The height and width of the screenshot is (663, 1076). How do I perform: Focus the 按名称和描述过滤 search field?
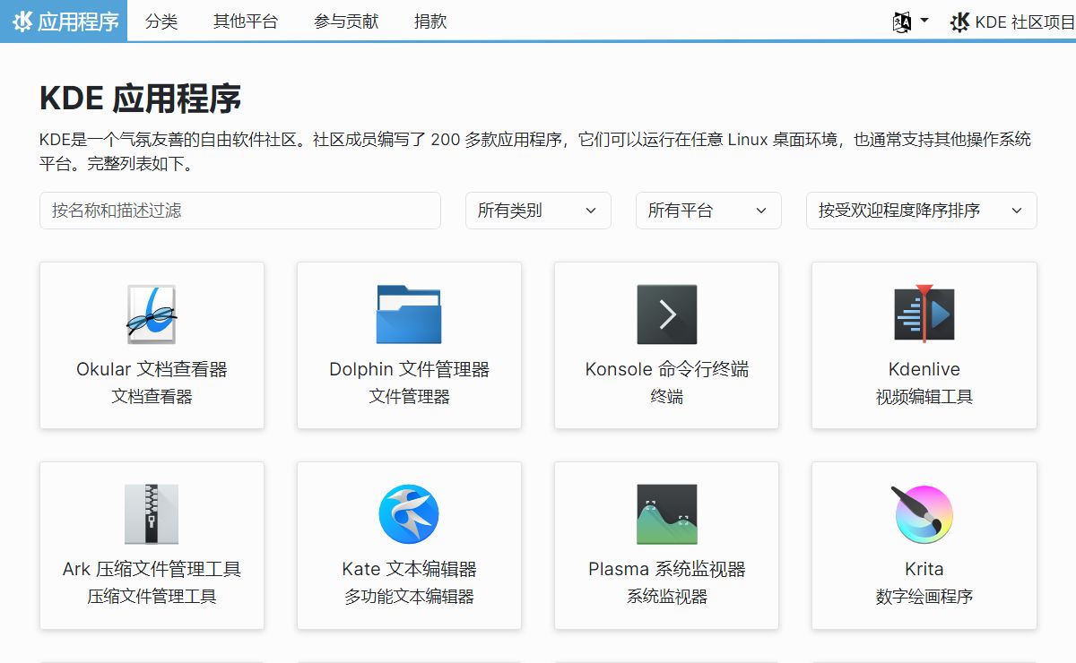pyautogui.click(x=240, y=211)
